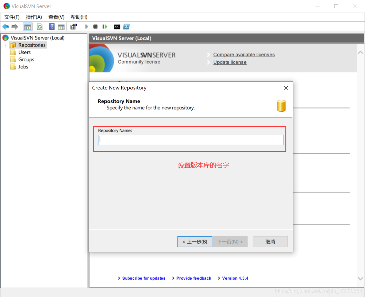Open Help via blue question mark icon
Viewport: 365px width, 297px height.
pyautogui.click(x=52, y=27)
